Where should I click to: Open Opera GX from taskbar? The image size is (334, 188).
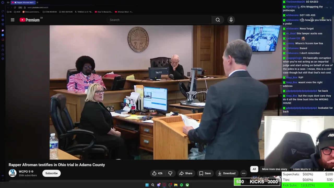(x=164, y=185)
